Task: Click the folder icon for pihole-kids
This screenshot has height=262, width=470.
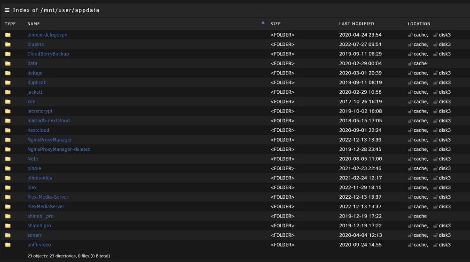Action: [8, 178]
